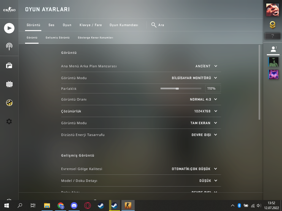The image size is (282, 211).
Task: Open the Görüntü Oranı Normal 4:3 dropdown
Action: [204, 99]
